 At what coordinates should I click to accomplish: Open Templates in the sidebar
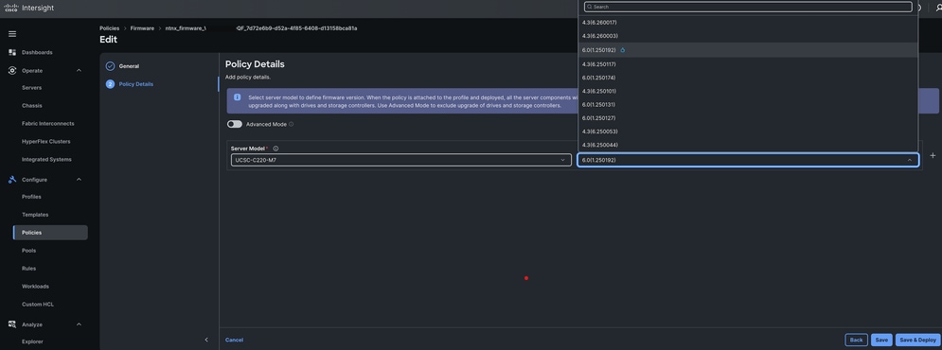[35, 215]
